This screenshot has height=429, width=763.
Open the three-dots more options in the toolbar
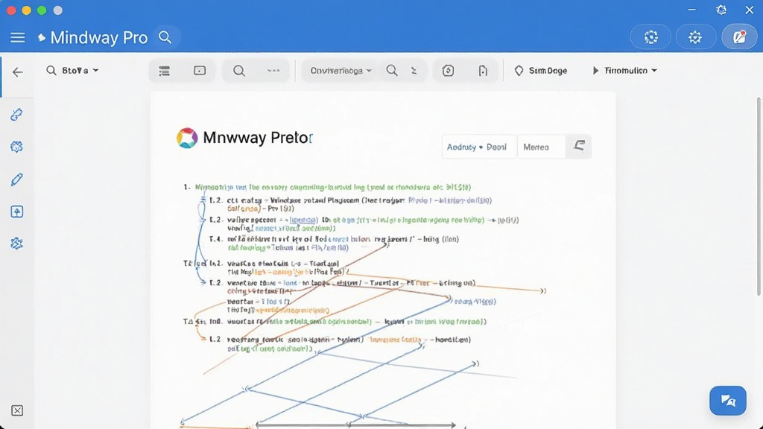273,71
